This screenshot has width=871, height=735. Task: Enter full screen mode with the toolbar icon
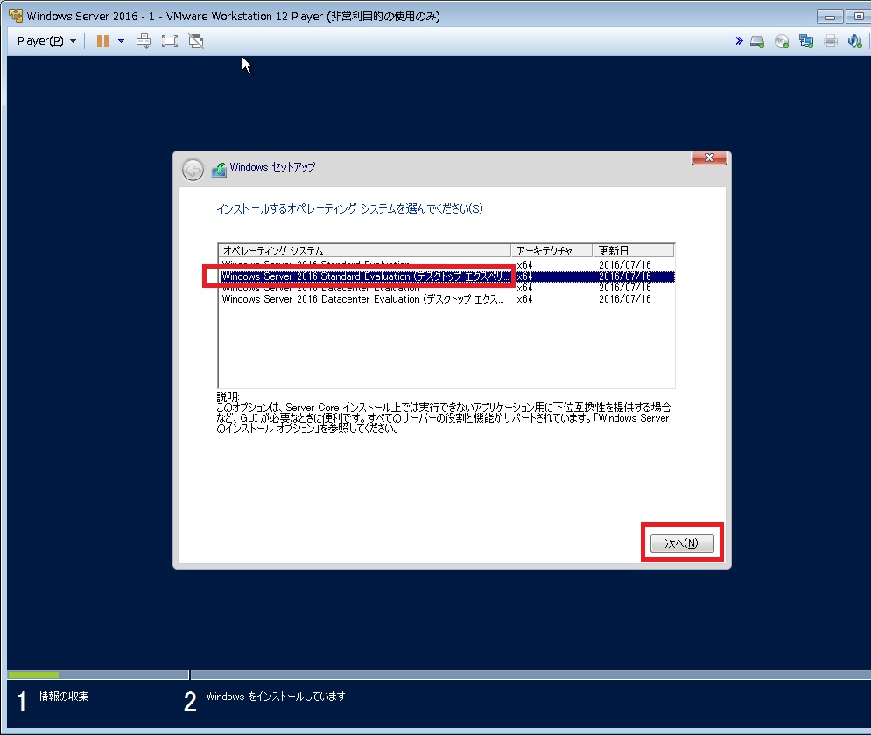(170, 41)
